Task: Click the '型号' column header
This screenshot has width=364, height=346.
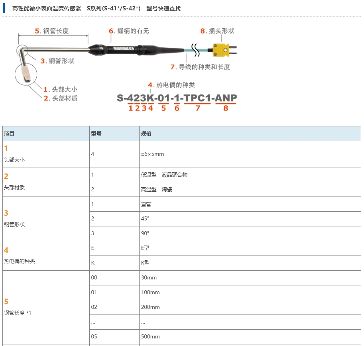Action: (x=114, y=134)
